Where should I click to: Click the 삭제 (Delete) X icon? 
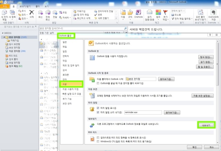point(32,13)
